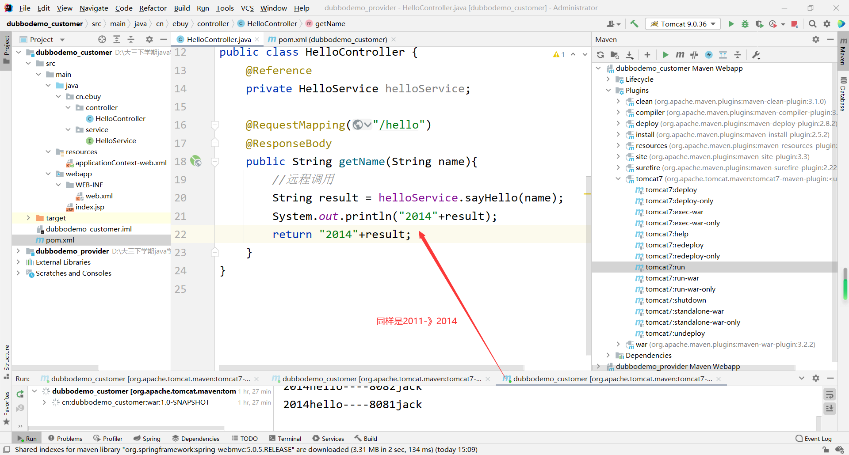Rerun the Maven run configuration
Screen dimensions: 849x455
pos(20,394)
